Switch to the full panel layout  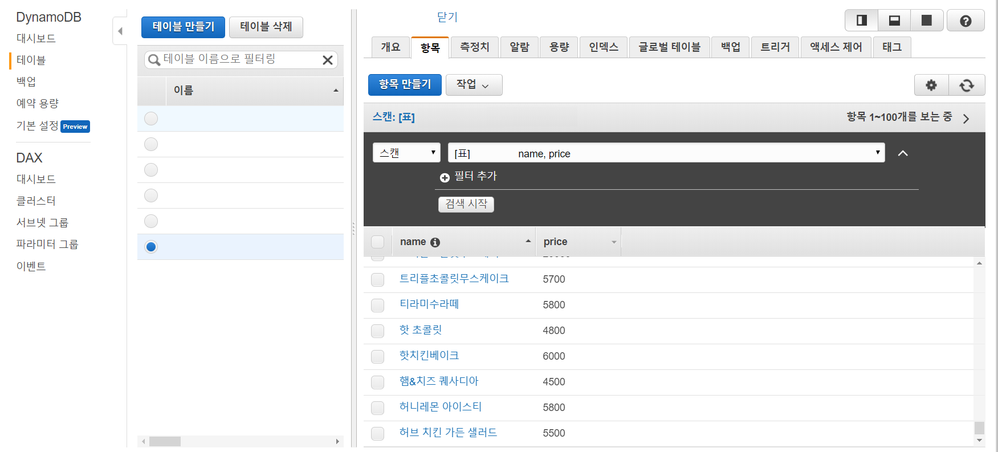pos(927,21)
